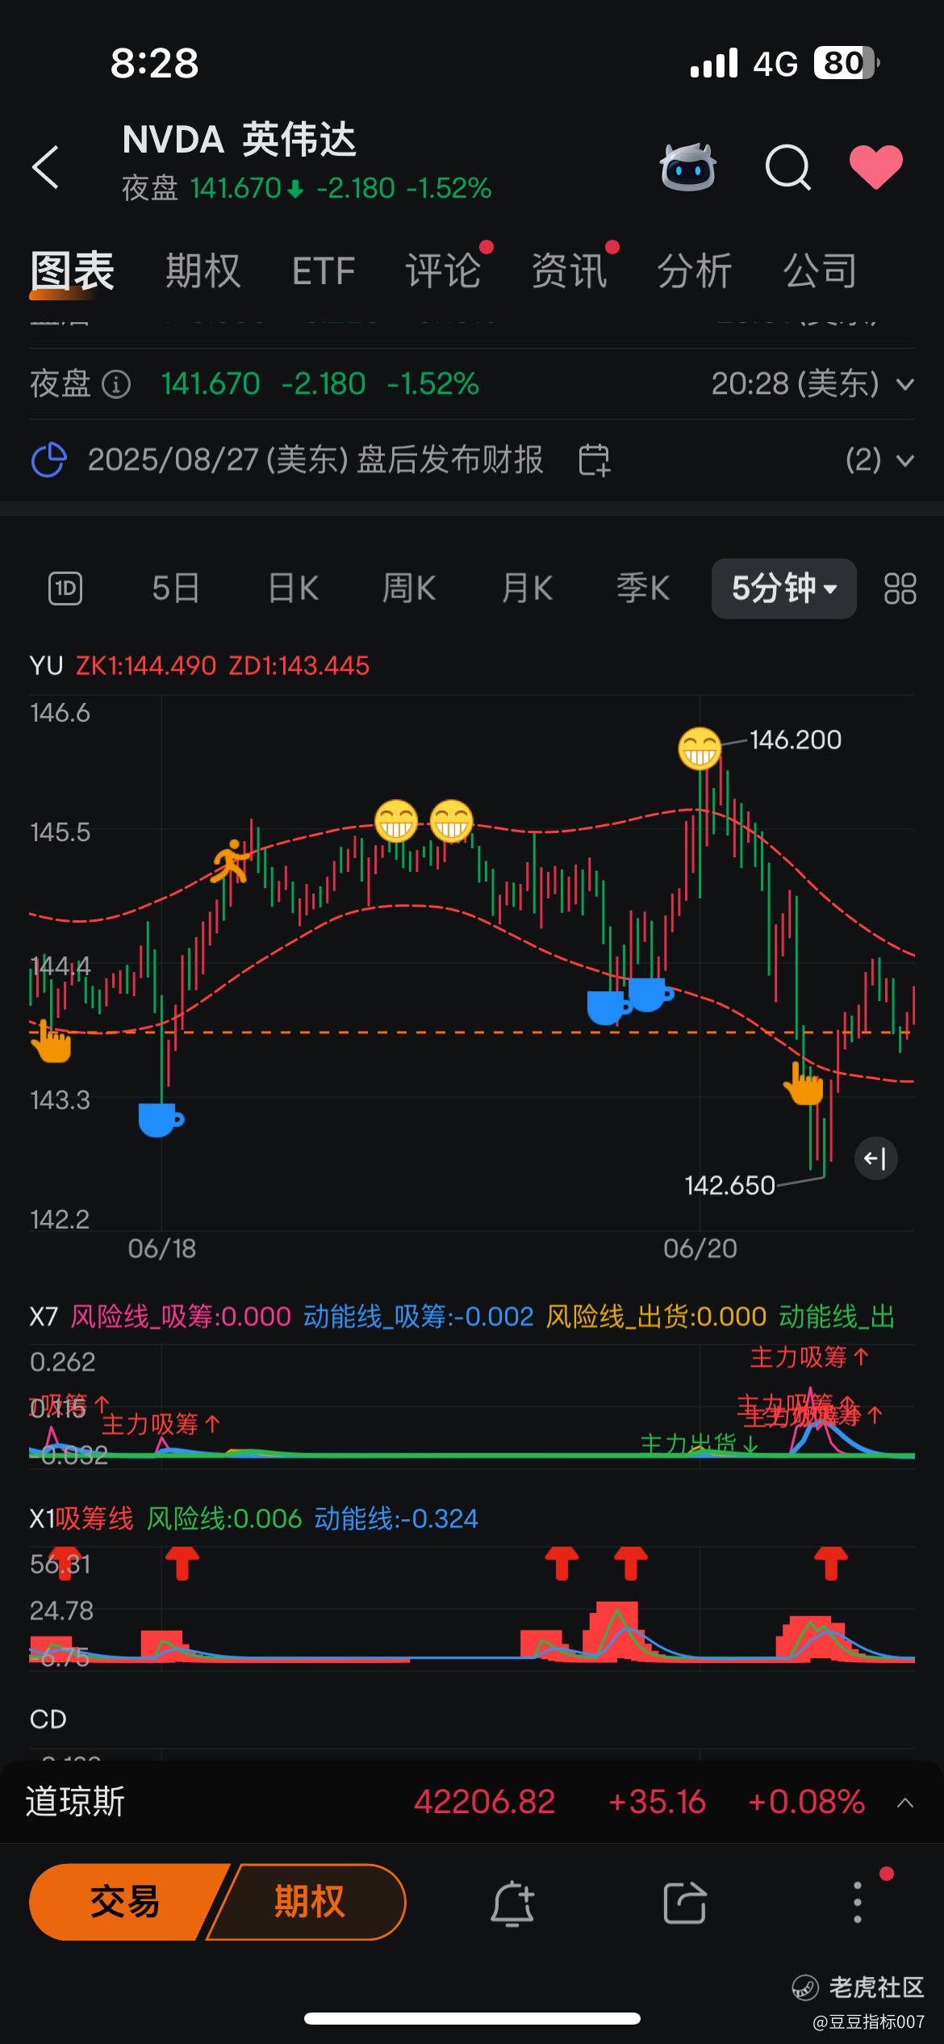944x2044 pixels.
Task: Set a price alert bell icon
Action: [x=512, y=1903]
